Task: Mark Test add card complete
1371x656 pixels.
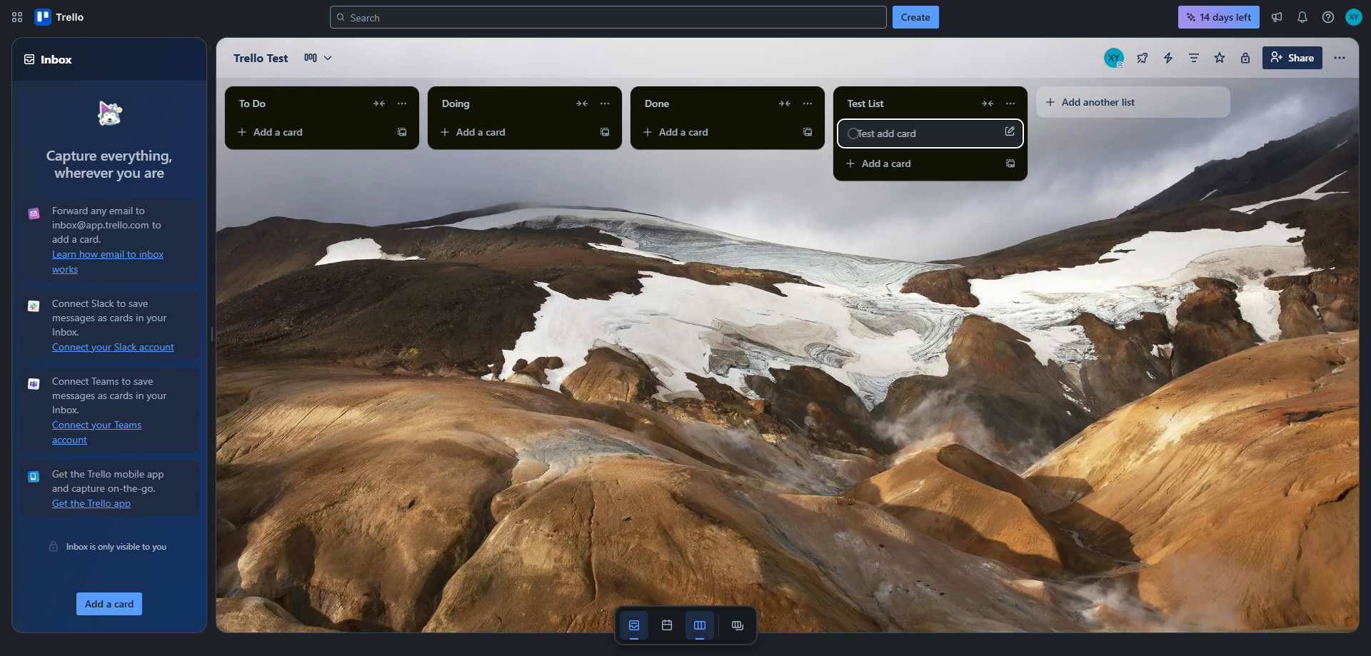Action: pos(853,133)
